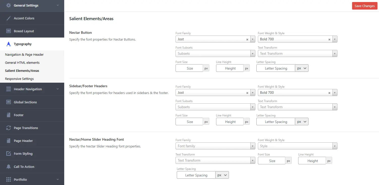Open Nectar Button Text Transform dropdown
The height and width of the screenshot is (185, 379).
pyautogui.click(x=297, y=53)
